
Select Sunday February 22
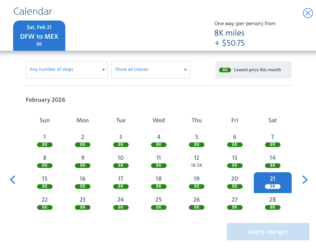pos(44,204)
